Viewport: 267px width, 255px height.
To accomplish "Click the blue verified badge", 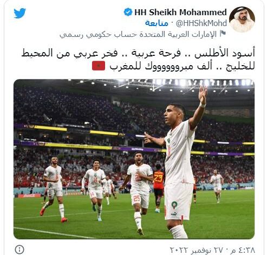I will tap(128, 12).
